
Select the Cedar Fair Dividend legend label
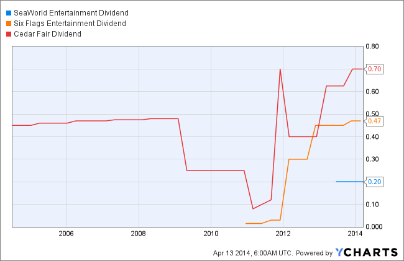[x=47, y=33]
